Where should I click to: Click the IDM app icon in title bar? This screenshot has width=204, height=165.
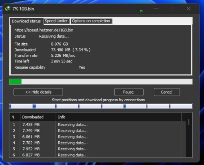tap(8, 9)
